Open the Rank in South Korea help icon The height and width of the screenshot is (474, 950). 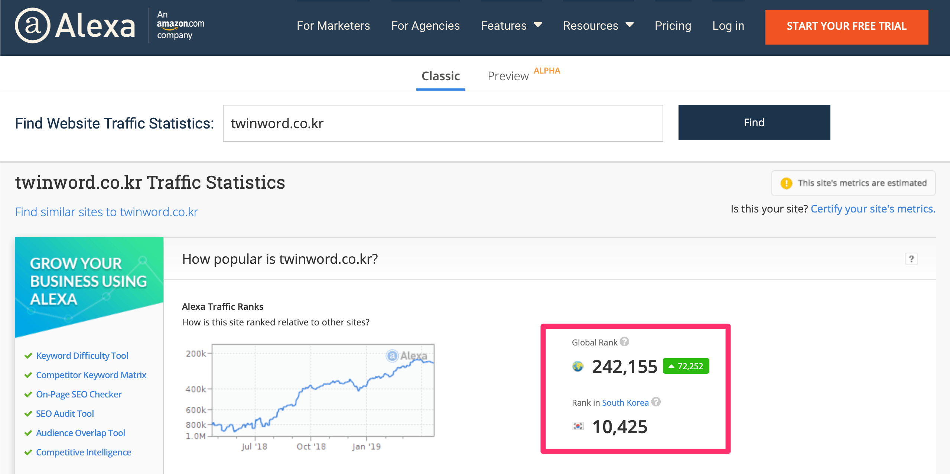tap(656, 402)
